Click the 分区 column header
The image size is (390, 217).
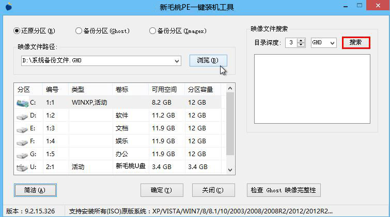point(24,89)
